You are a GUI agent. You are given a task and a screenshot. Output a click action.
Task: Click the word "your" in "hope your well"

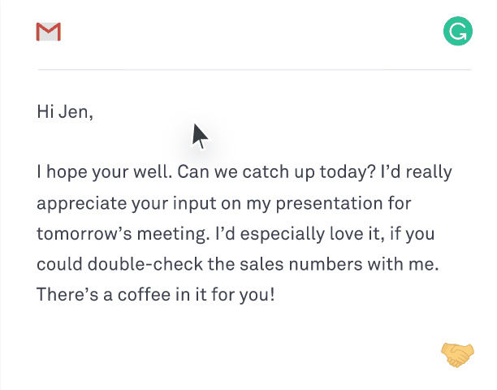(108, 172)
